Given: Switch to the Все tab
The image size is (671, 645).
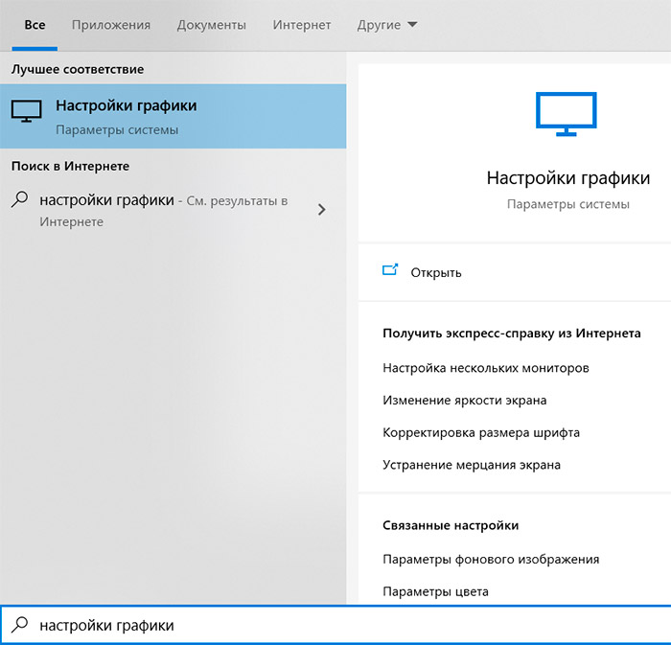Looking at the screenshot, I should 35,25.
